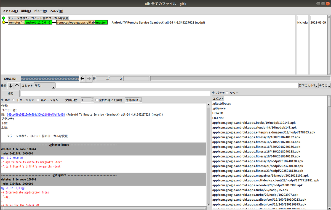Click the commit search text field
331x210 pixels.
point(177,86)
